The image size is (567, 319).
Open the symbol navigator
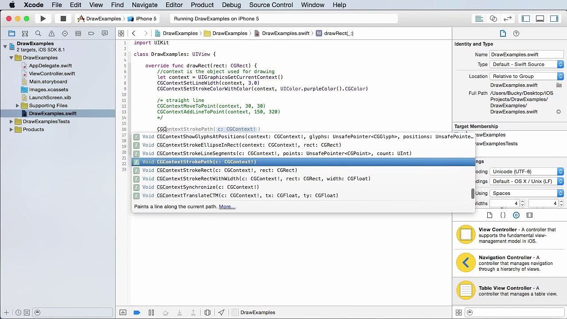pyautogui.click(x=25, y=33)
